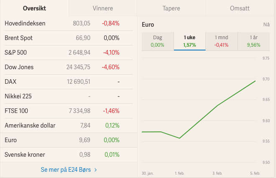Open the Oversikt tab

pos(34,8)
